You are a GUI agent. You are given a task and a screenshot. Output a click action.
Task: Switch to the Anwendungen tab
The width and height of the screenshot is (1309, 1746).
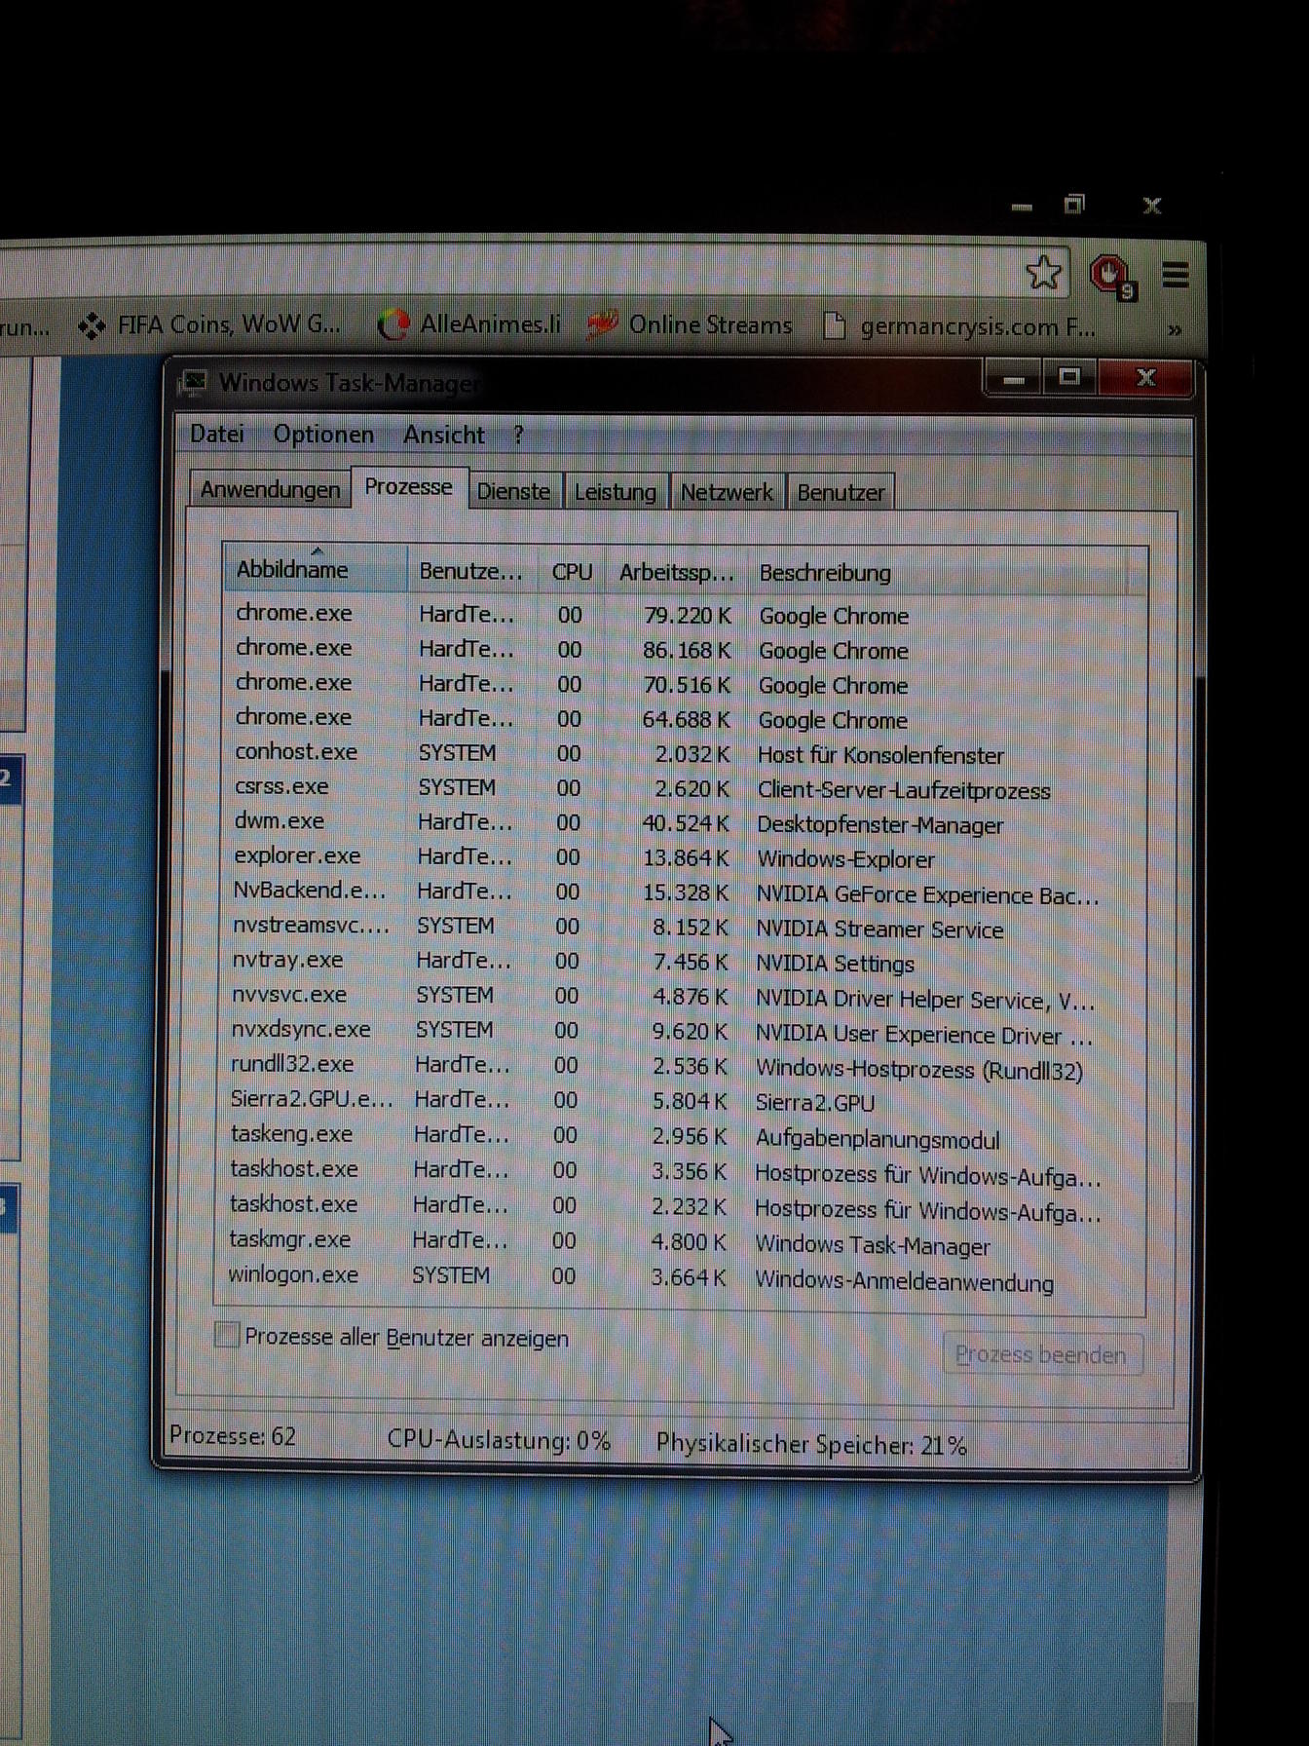coord(270,489)
